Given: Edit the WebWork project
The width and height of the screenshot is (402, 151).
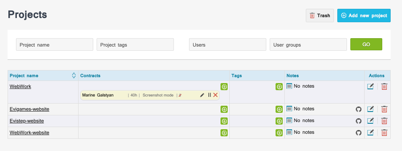Looking at the screenshot, I should point(370,86).
